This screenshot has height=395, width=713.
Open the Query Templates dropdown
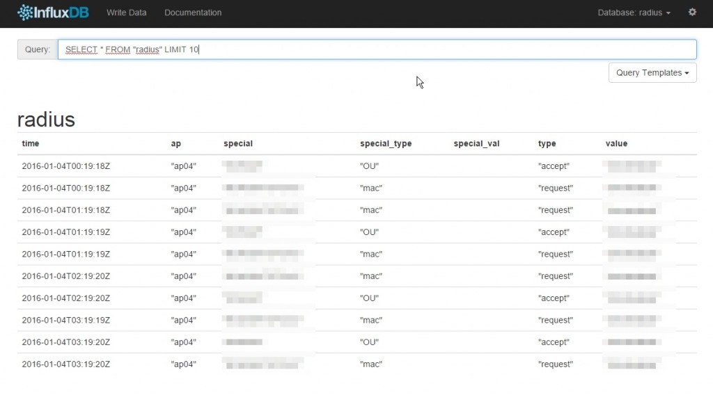(x=652, y=72)
